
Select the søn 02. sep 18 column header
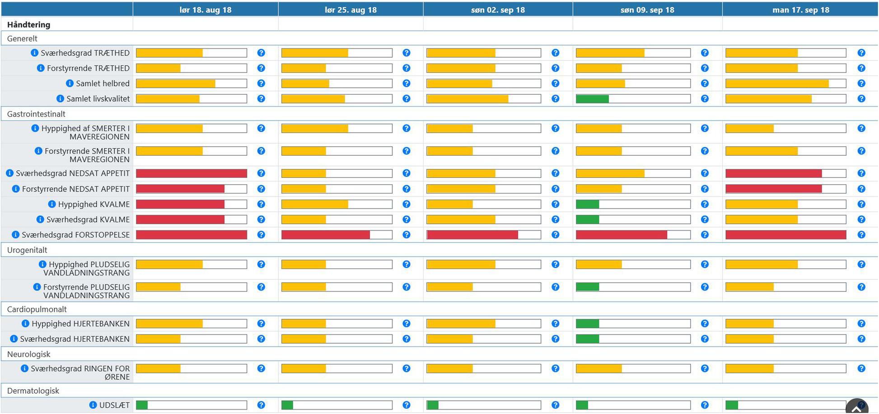[x=498, y=9]
